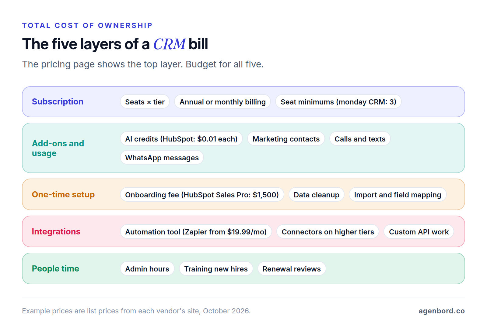
Task: Click the 'Integrations' layer label
Action: (x=56, y=231)
